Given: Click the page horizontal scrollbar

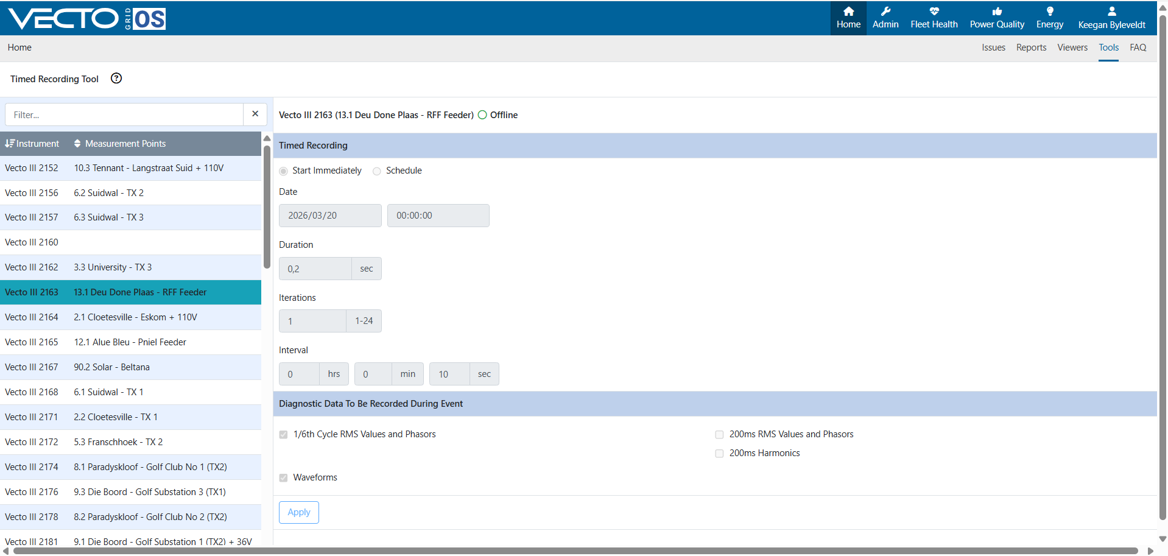Looking at the screenshot, I should pos(575,551).
